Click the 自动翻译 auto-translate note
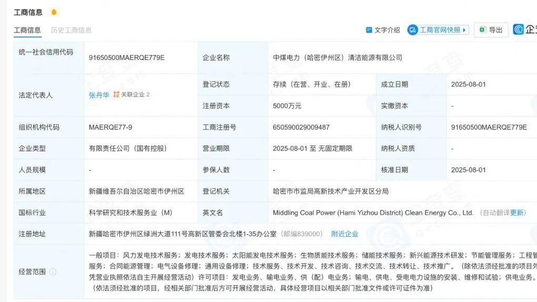The width and height of the screenshot is (537, 302). coord(495,213)
